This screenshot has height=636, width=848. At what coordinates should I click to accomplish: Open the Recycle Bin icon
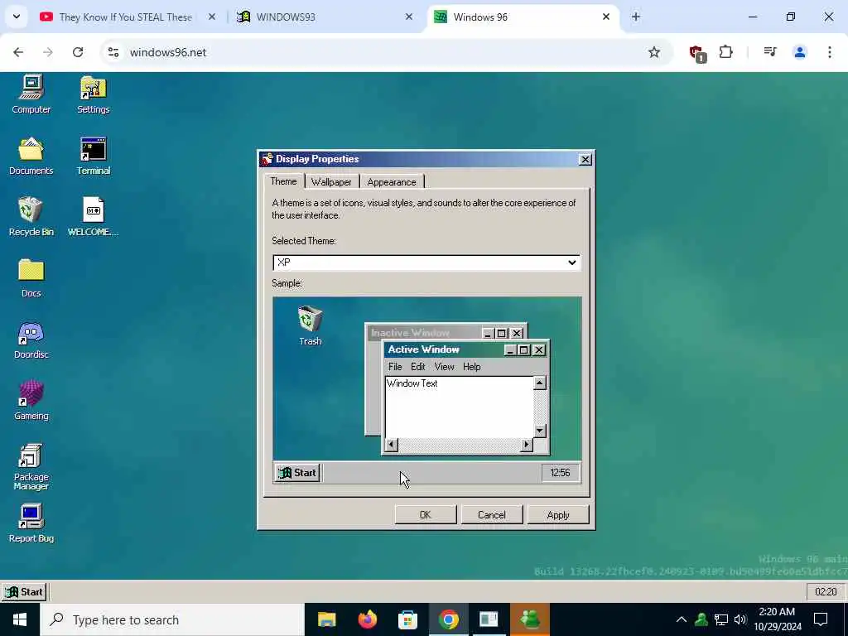(31, 218)
